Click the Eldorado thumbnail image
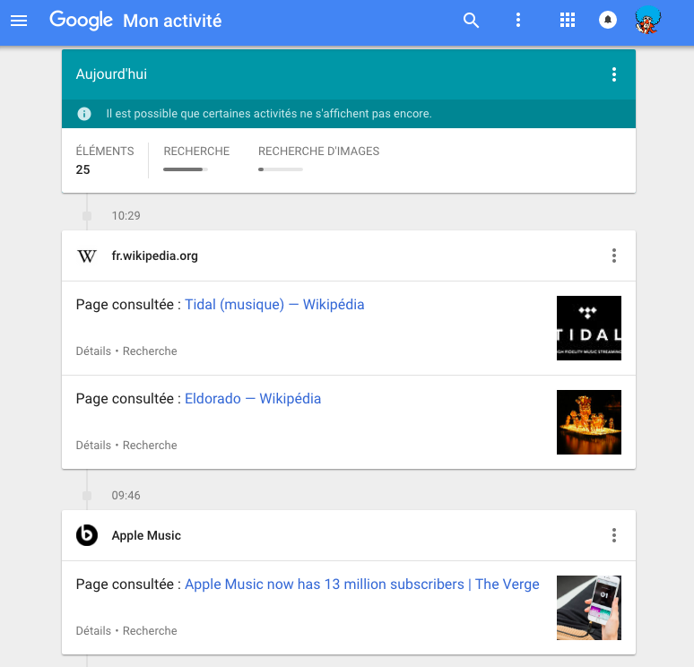The image size is (694, 667). (x=588, y=422)
